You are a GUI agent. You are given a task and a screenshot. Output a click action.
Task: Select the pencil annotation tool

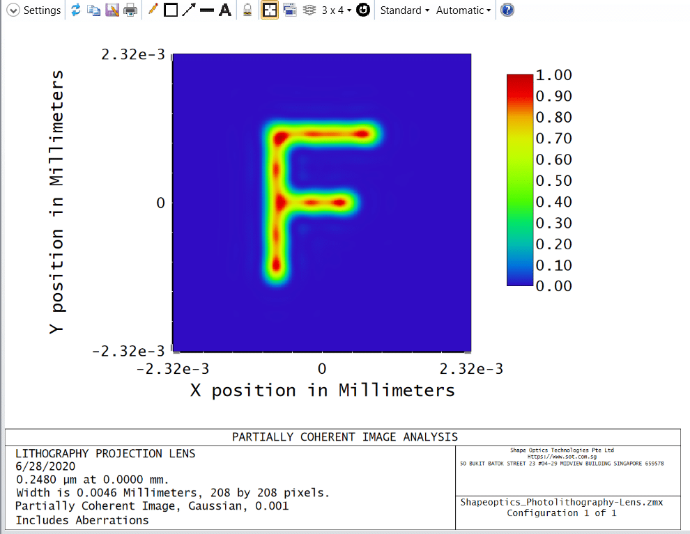(x=153, y=10)
